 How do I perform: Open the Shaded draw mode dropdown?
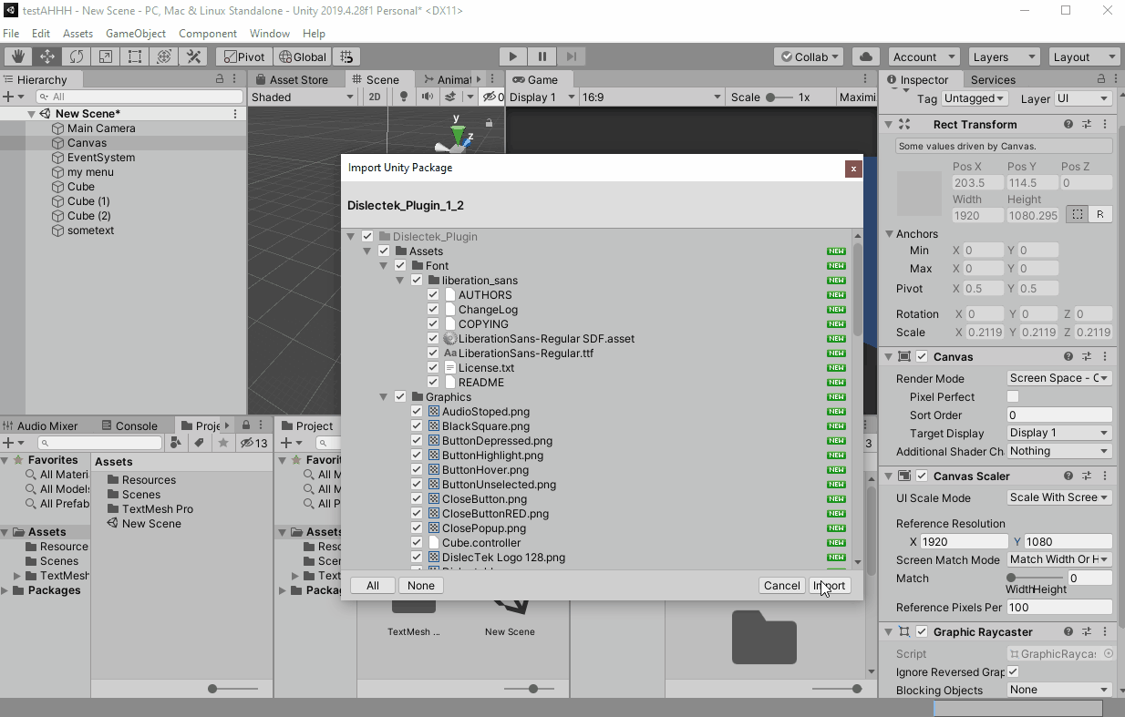(303, 97)
